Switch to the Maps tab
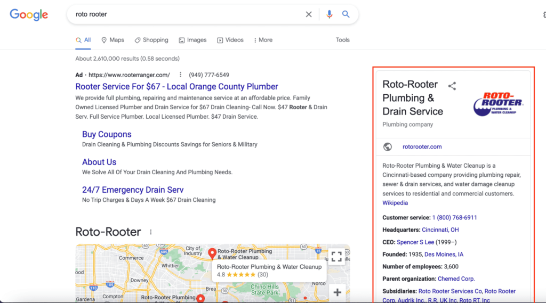Image resolution: width=546 pixels, height=303 pixels. 113,40
